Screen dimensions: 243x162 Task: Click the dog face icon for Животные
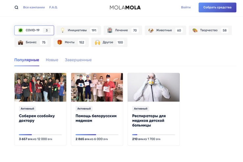[x=151, y=30]
